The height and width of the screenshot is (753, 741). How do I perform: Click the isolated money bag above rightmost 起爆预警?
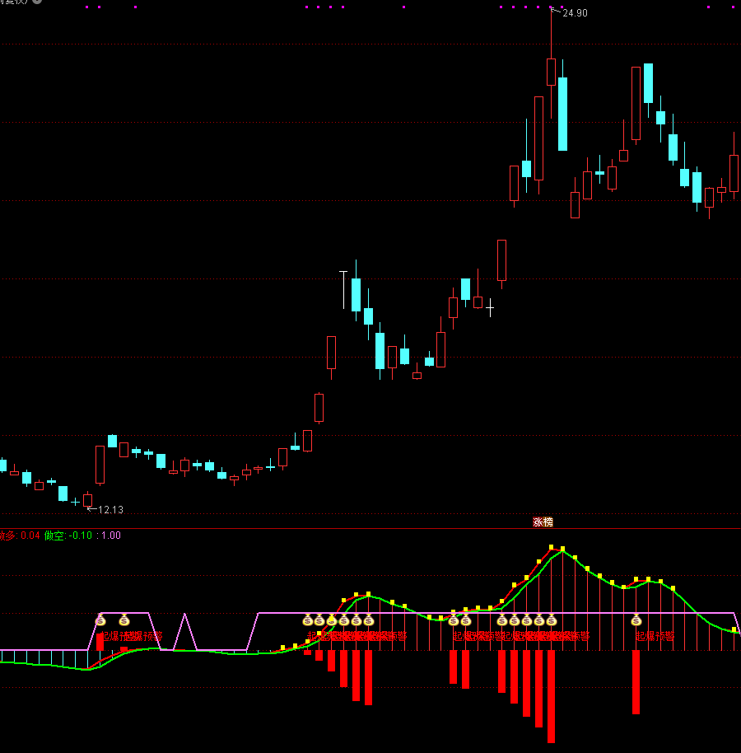tap(636, 620)
